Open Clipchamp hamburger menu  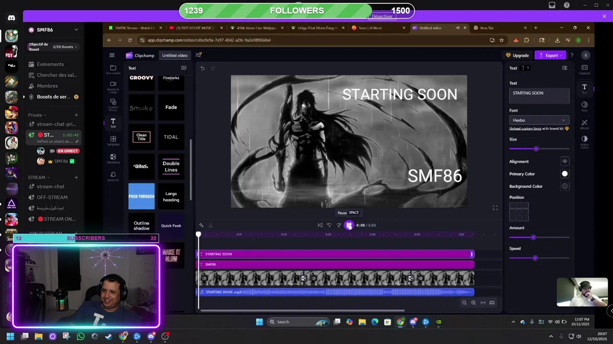tap(112, 55)
